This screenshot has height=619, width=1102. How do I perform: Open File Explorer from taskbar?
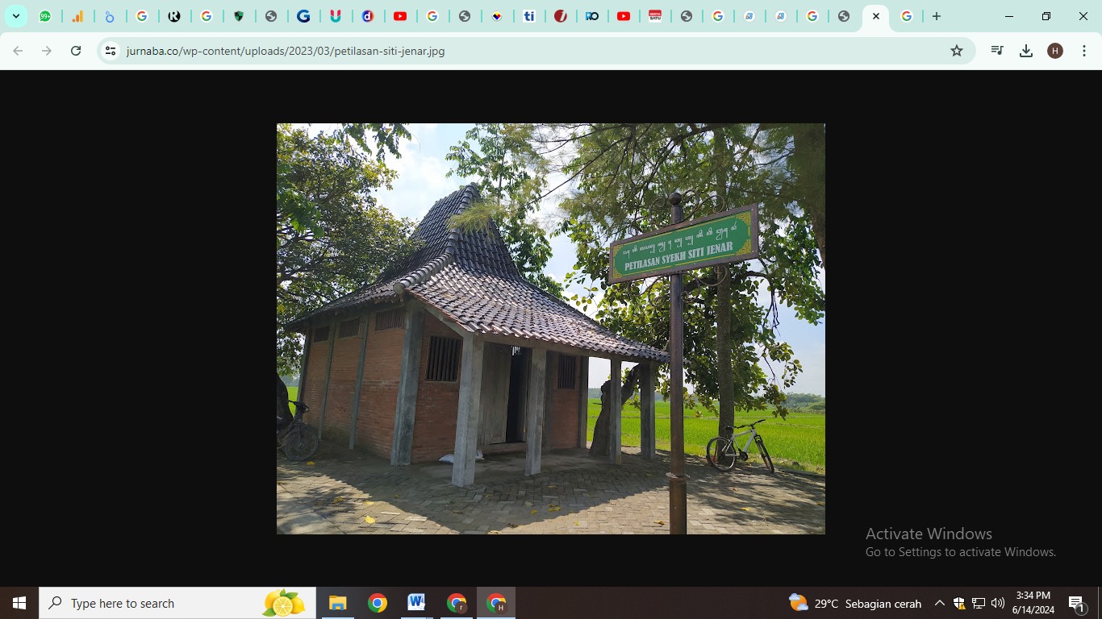337,603
